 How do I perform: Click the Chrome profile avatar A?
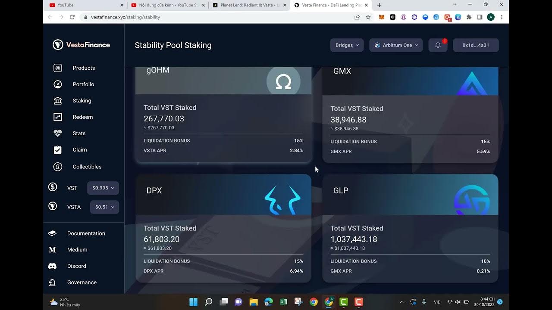click(491, 17)
